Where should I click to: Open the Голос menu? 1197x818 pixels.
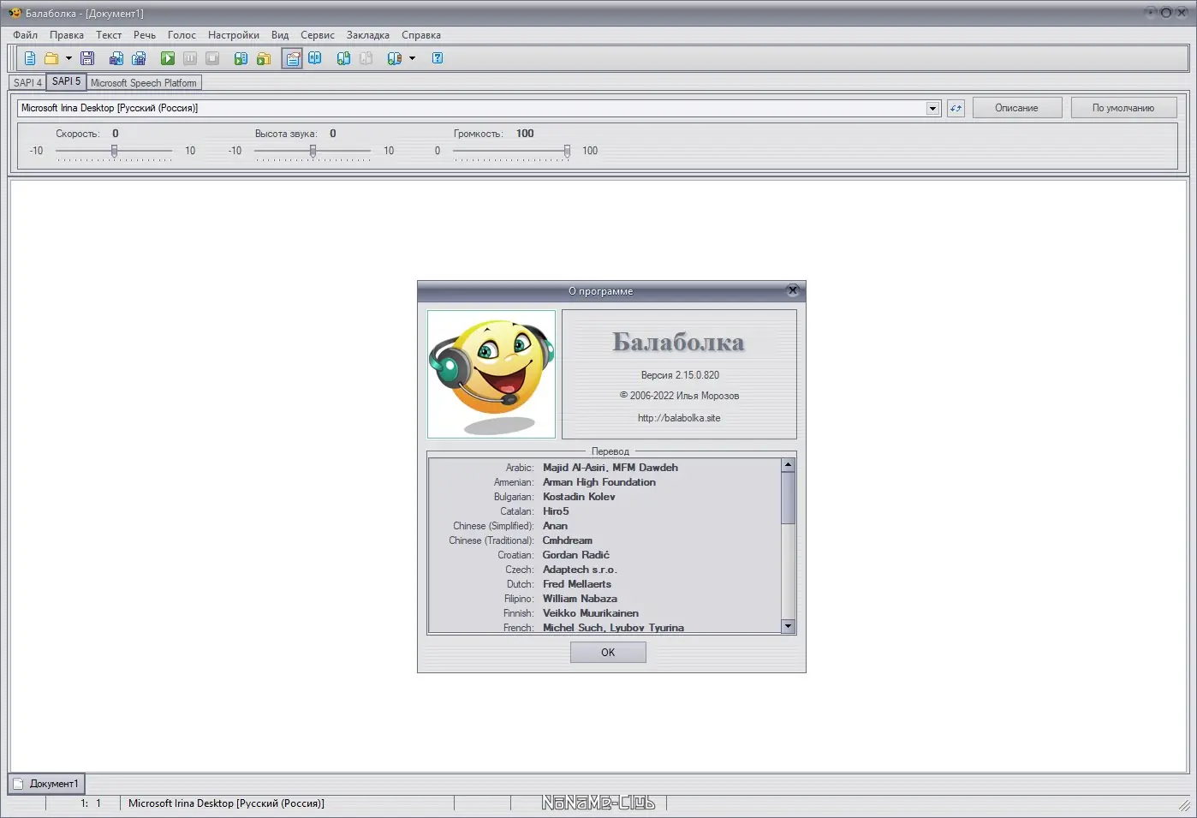pyautogui.click(x=182, y=35)
